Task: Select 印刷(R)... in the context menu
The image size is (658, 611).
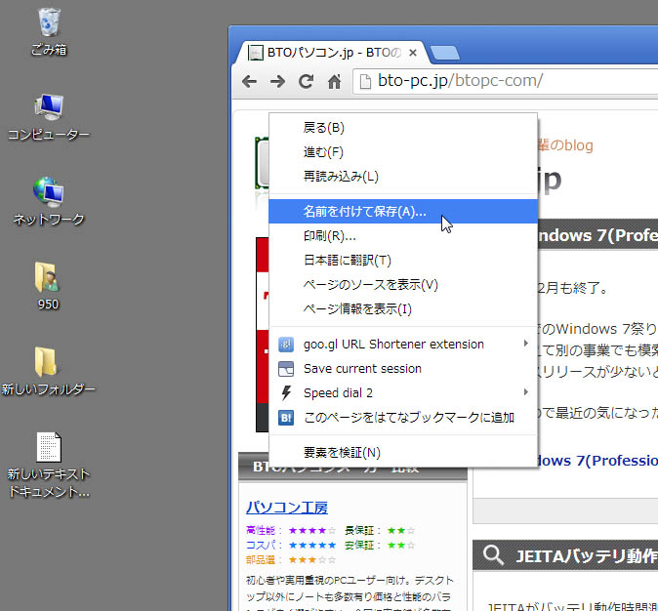Action: point(403,236)
